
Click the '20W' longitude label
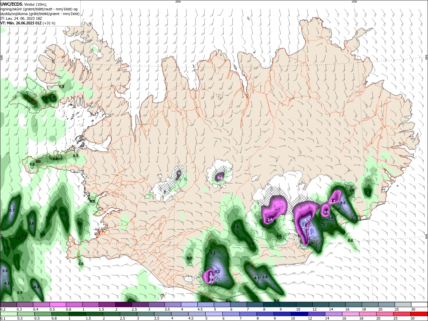pyautogui.click(x=178, y=2)
